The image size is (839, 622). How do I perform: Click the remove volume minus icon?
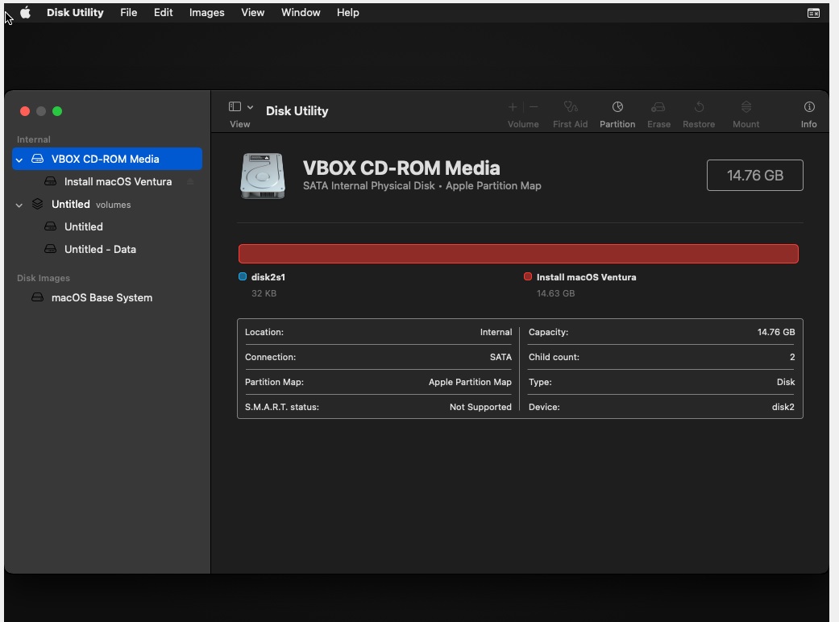534,107
